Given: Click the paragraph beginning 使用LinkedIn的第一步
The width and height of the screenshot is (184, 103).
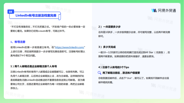Looking at the screenshot, I should [x=48, y=51].
